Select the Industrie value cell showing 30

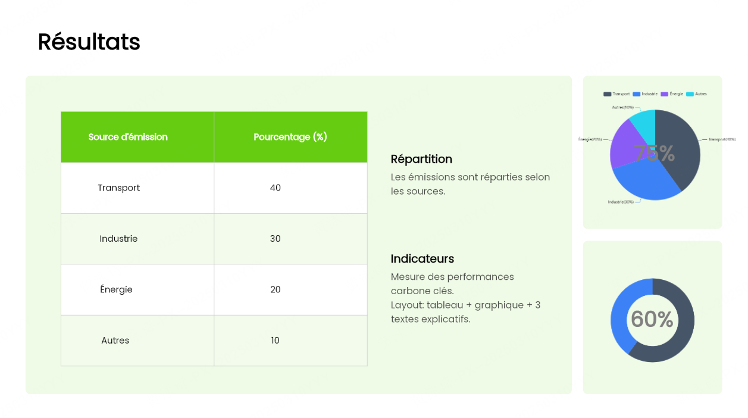tap(275, 239)
